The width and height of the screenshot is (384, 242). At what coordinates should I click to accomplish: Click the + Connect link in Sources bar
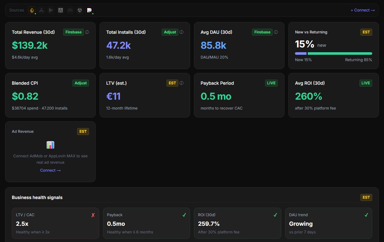[363, 10]
